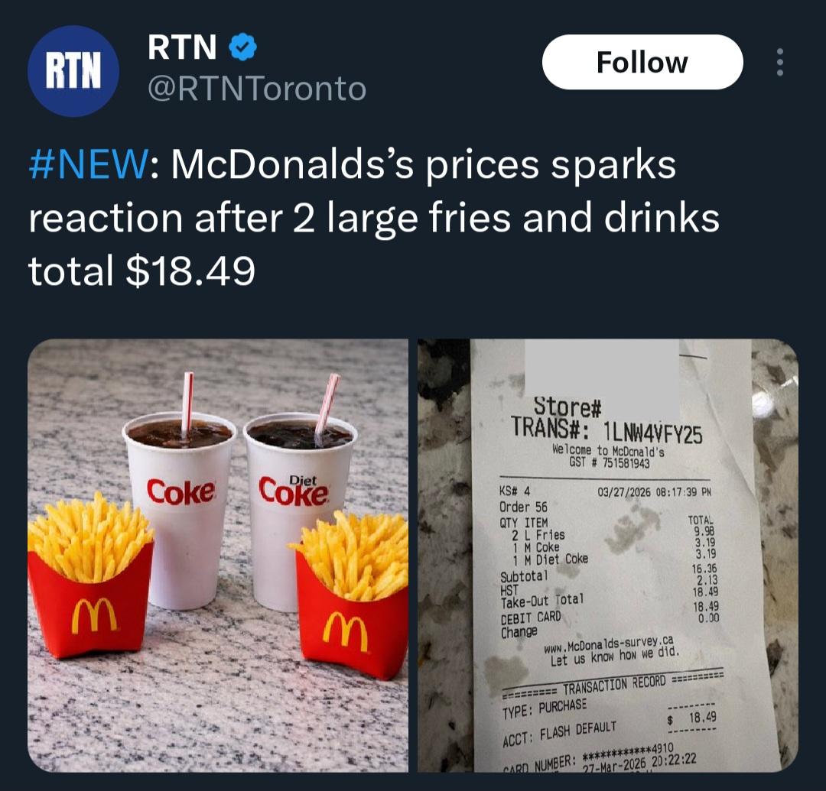Open the three-dot more options menu
The width and height of the screenshot is (826, 791).
[x=780, y=62]
